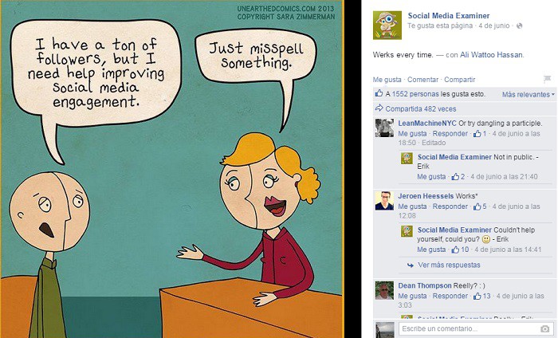558x338 pixels.
Task: Click Responder on Jeroen Heessels comment
Action: [x=450, y=206]
